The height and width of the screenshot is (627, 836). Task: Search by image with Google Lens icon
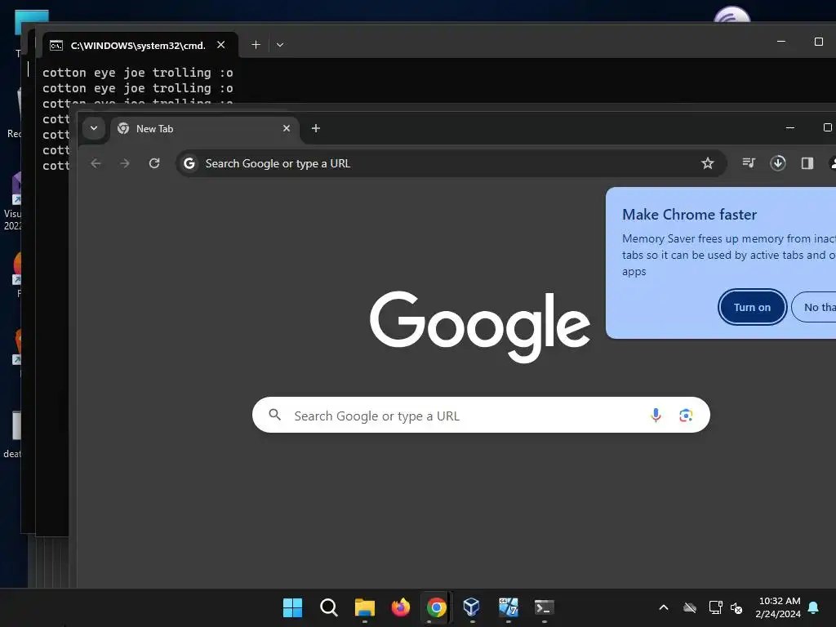(686, 415)
